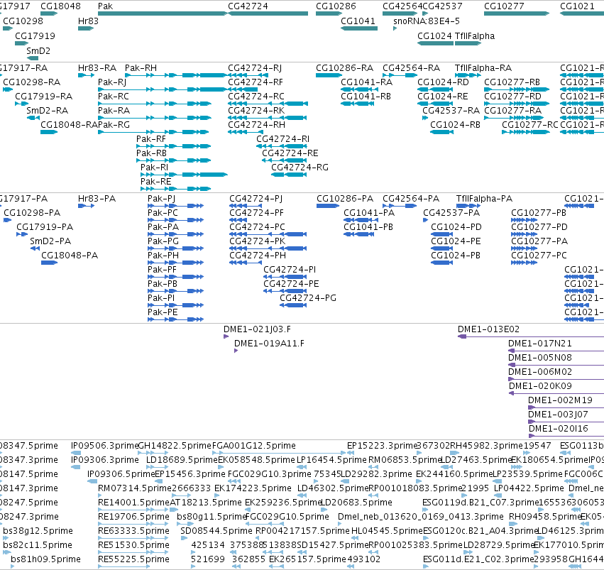
Task: Select the CG1024-RD transcript
Action: tap(435, 89)
